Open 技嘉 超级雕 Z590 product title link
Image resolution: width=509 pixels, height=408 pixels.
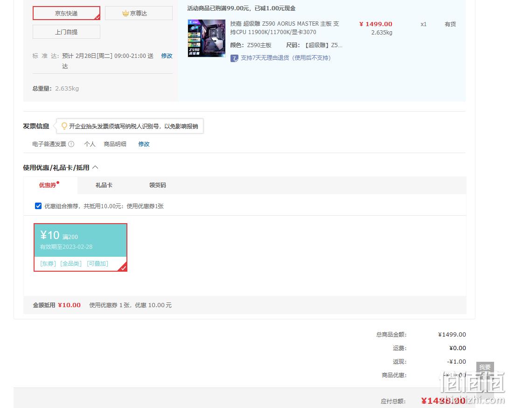pyautogui.click(x=285, y=28)
